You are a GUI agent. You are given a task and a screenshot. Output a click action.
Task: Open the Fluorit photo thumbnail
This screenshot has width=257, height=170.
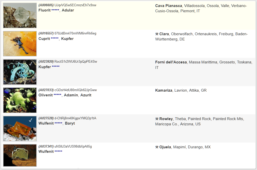coord(20,15)
